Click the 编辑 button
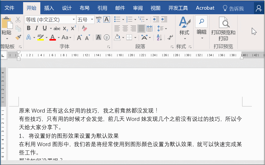 202,28
